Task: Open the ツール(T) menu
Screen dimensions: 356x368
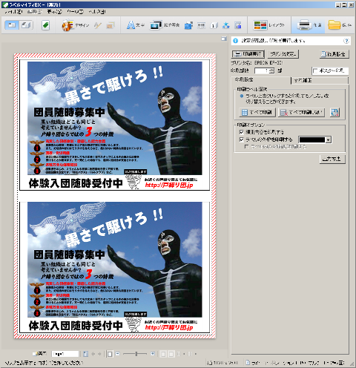Action: (x=75, y=12)
